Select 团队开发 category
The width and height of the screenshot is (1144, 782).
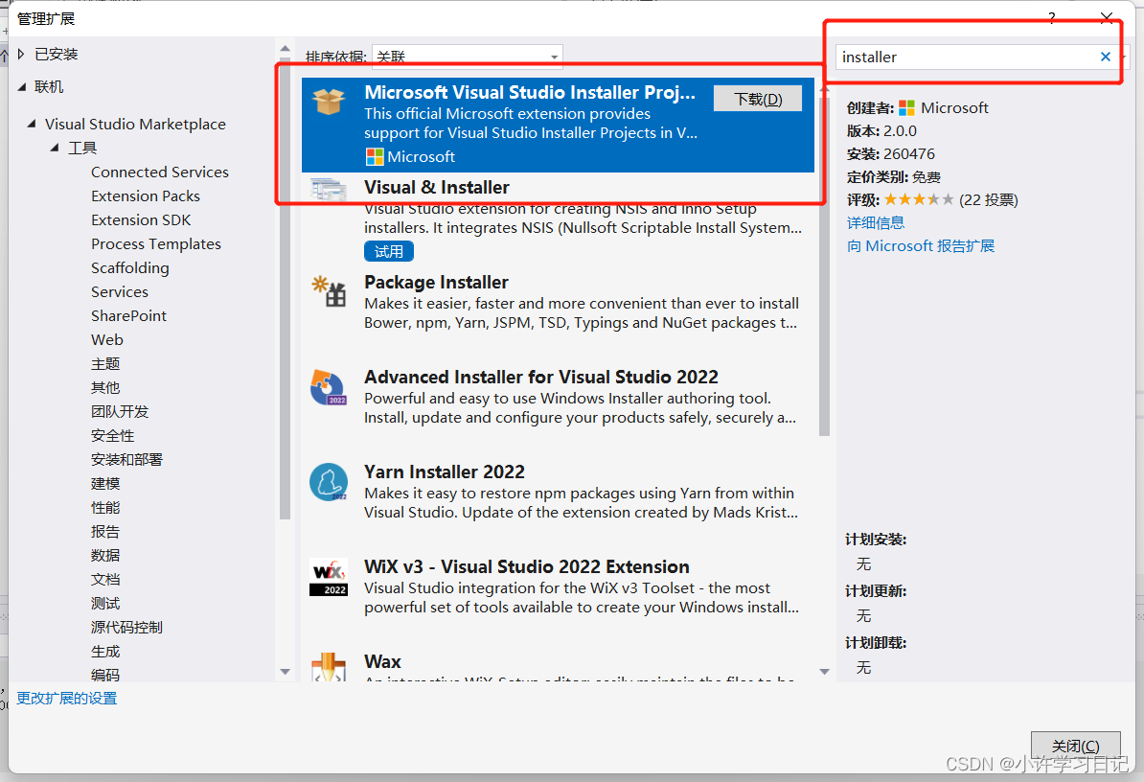point(120,411)
